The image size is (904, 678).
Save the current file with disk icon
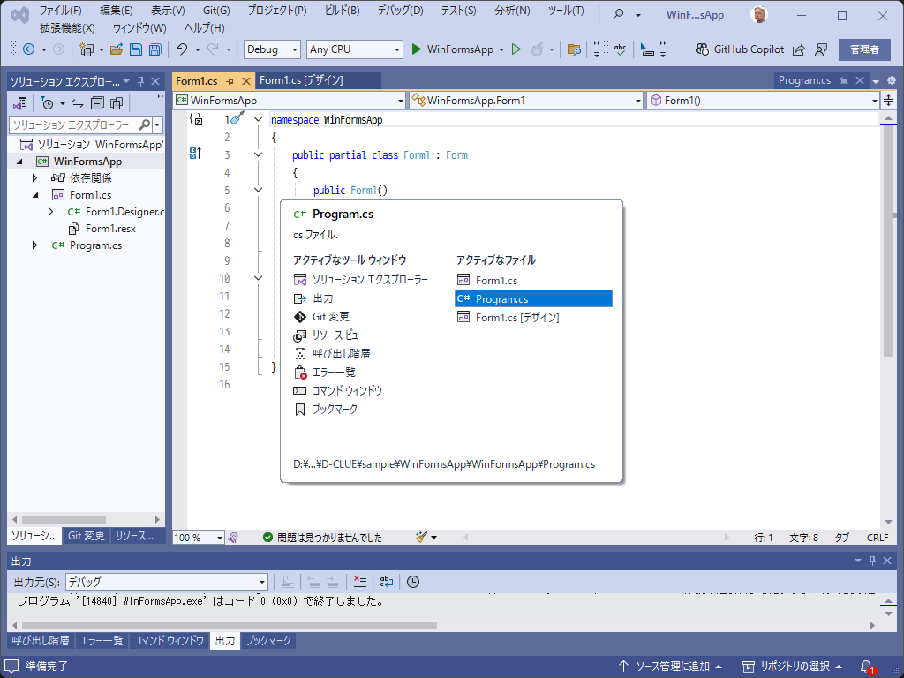click(x=135, y=49)
